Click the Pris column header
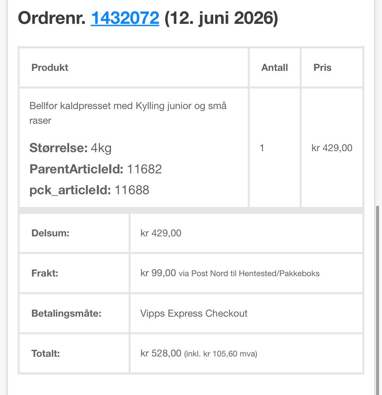The height and width of the screenshot is (395, 382). pyautogui.click(x=322, y=68)
